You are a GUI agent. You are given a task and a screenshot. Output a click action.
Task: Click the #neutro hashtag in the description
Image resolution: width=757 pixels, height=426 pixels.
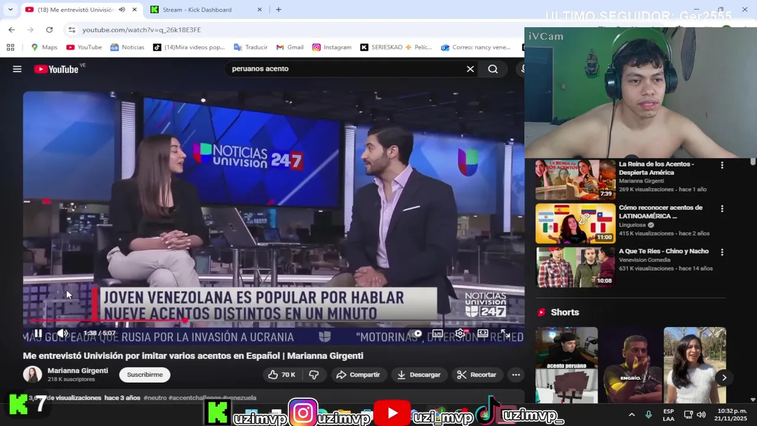[155, 398]
